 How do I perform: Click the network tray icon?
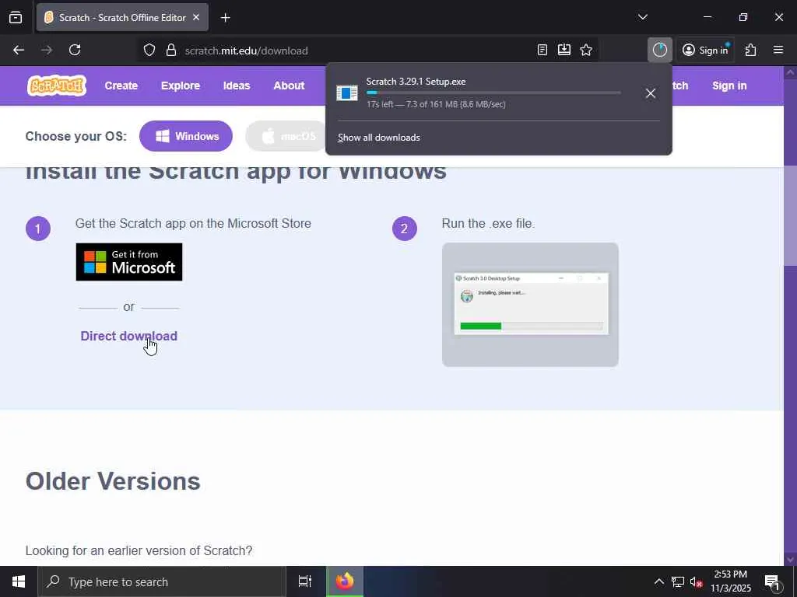pos(678,581)
